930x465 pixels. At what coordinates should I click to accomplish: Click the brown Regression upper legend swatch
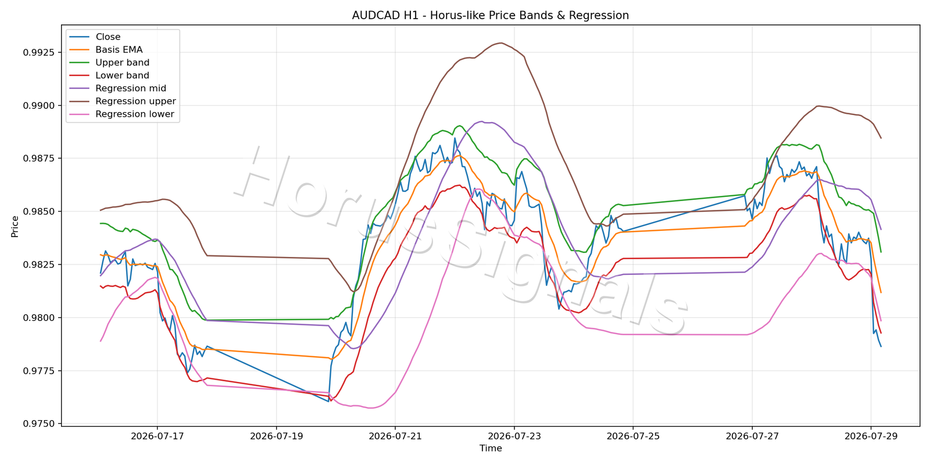[80, 101]
